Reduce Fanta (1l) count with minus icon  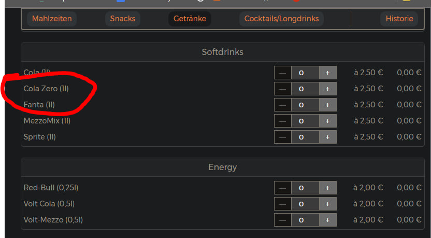pyautogui.click(x=282, y=105)
